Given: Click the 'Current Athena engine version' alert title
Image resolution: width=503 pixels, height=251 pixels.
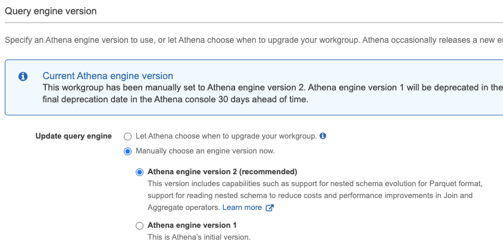Looking at the screenshot, I should coord(108,76).
